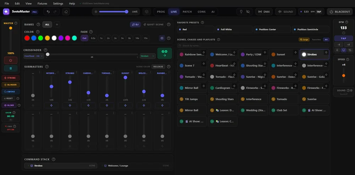Select the Full White favorite preset
Image resolution: width=355 pixels, height=175 pixels.
(x=234, y=29)
